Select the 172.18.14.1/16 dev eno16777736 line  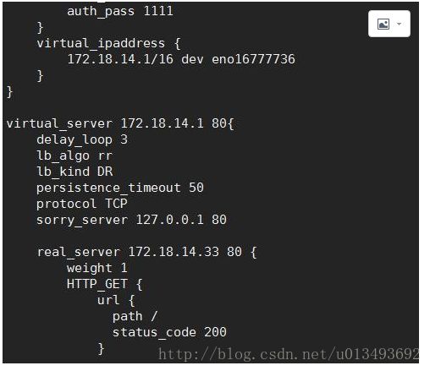[181, 59]
